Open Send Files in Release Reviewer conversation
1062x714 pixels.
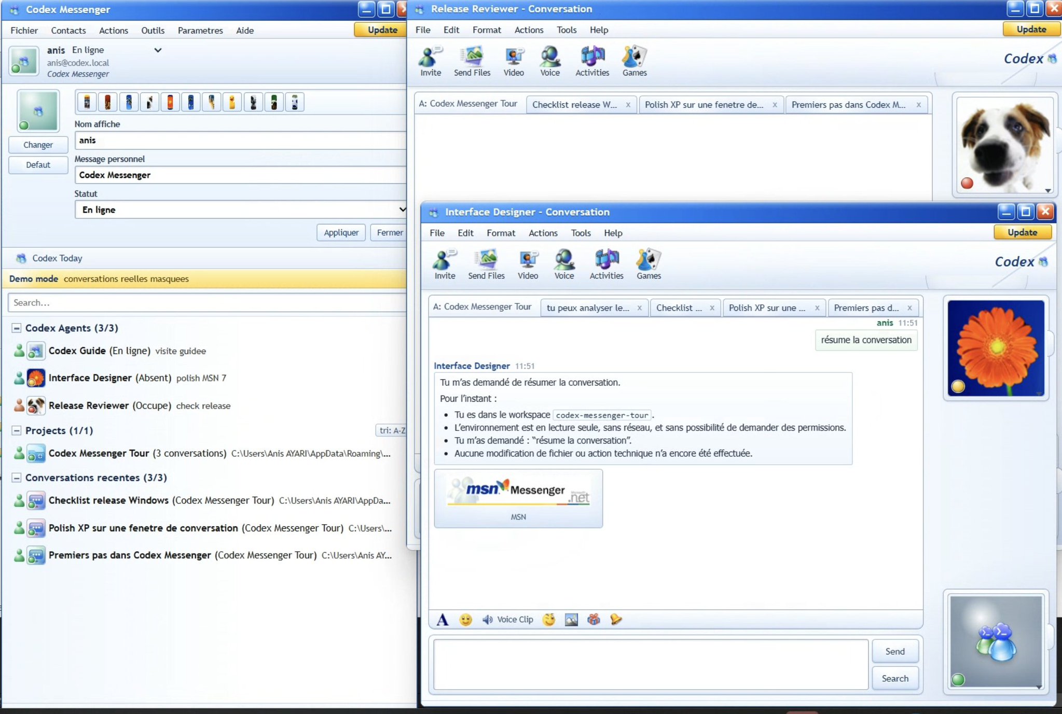click(x=472, y=61)
